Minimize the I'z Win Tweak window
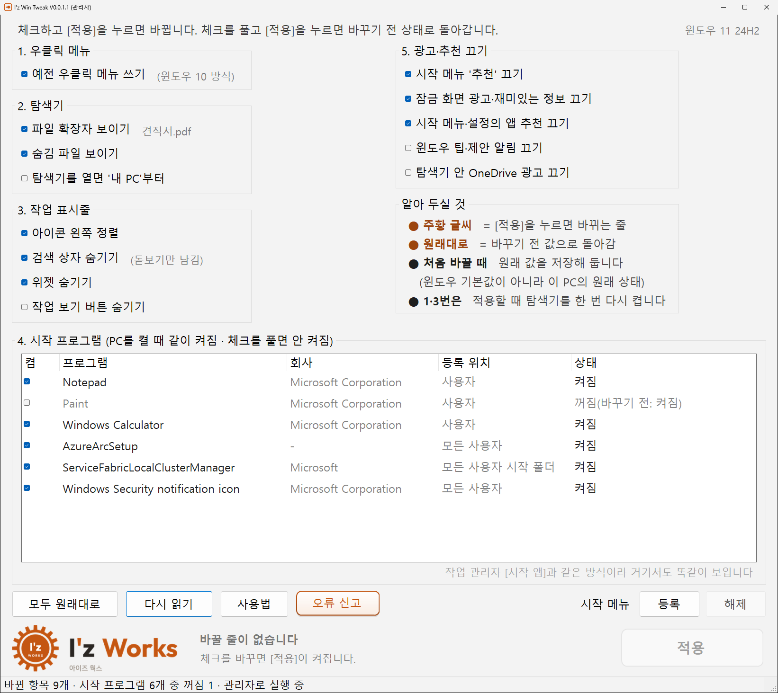Screen dimensions: 778x693 coord(724,7)
